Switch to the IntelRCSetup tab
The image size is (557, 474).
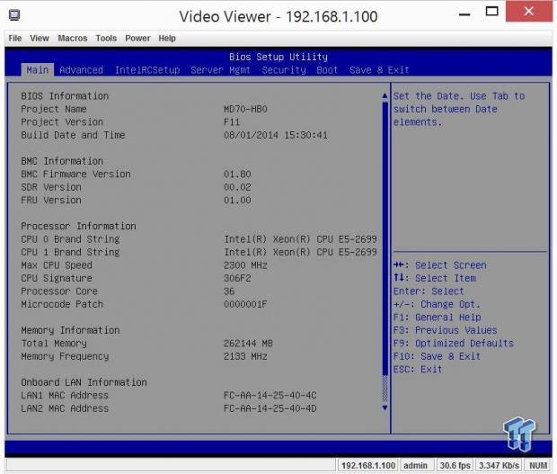(147, 69)
